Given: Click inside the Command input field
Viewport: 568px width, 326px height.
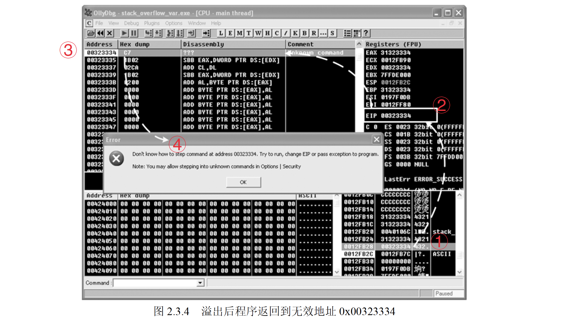Looking at the screenshot, I should coord(155,283).
